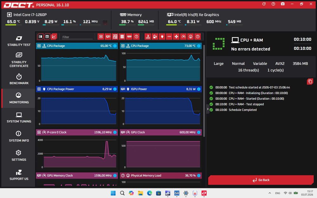Click Support Us in the sidebar
Screen dimensions: 317x198
[x=19, y=175]
